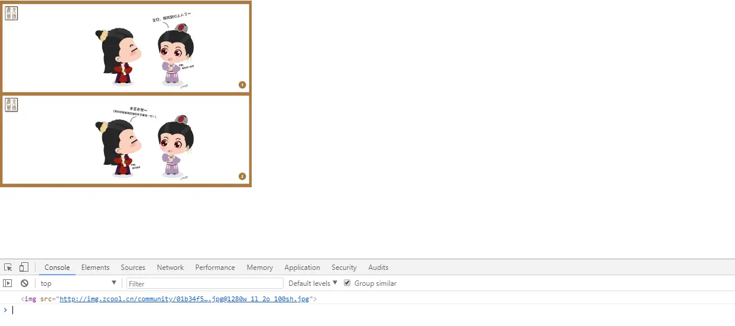Open the Performance tab

[x=215, y=268]
